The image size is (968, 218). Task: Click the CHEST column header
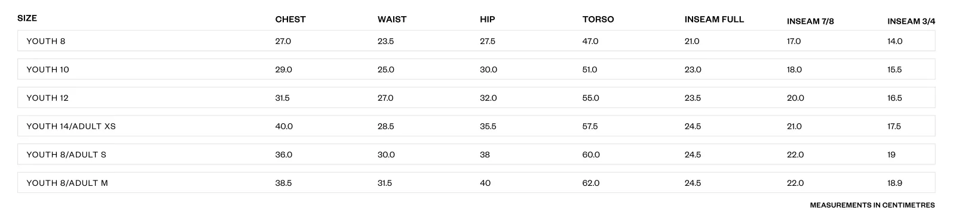click(x=290, y=19)
